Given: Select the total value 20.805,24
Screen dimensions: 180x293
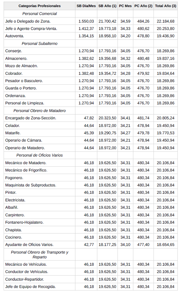Looking at the screenshot, I should [x=165, y=118].
